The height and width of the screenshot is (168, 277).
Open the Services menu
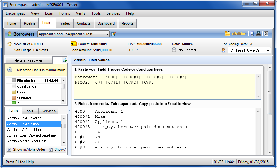(x=113, y=13)
